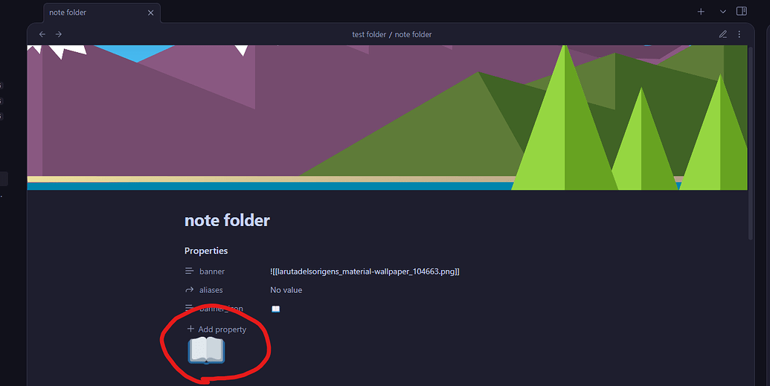770x386 pixels.
Task: Switch to editing mode pencil icon
Action: [x=723, y=34]
